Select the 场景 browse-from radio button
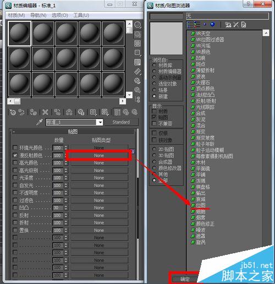The image size is (275, 284). coord(154,90)
